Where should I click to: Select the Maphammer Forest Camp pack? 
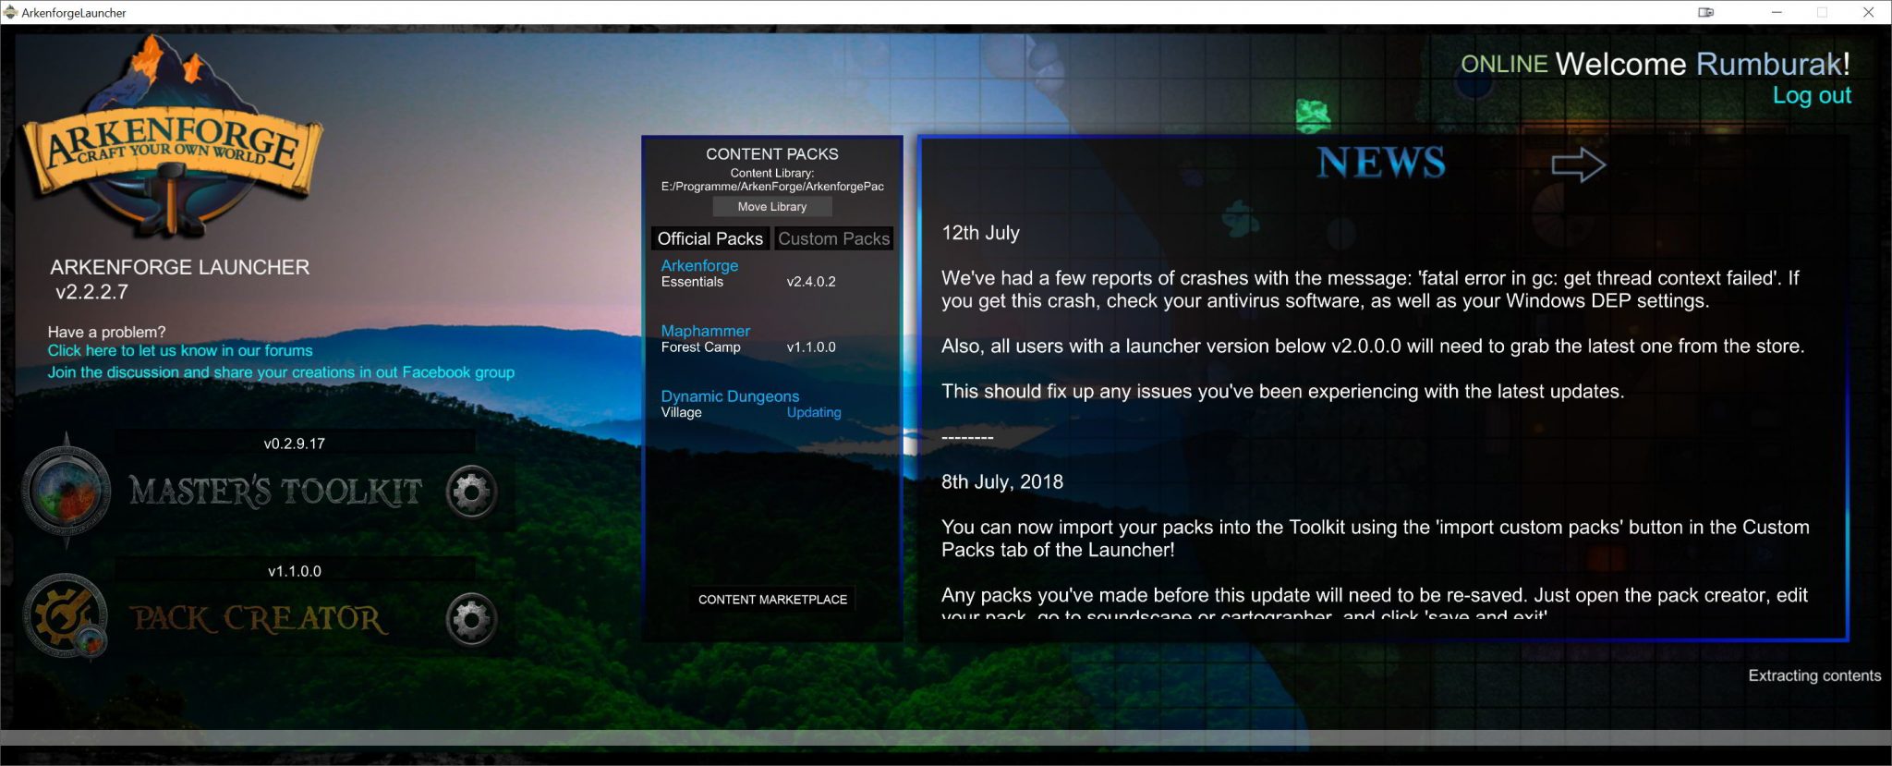tap(705, 338)
